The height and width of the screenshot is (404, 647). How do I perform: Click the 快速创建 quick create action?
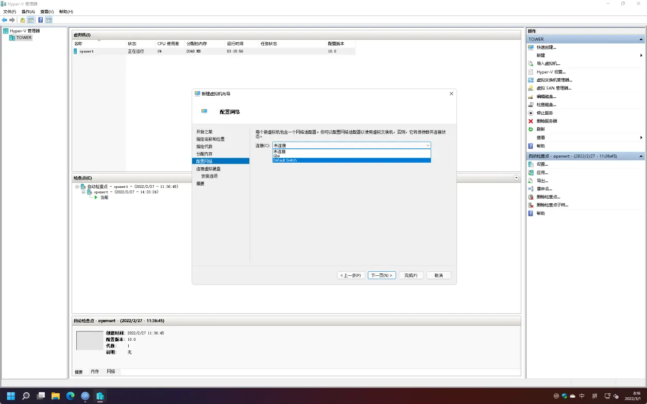[546, 47]
